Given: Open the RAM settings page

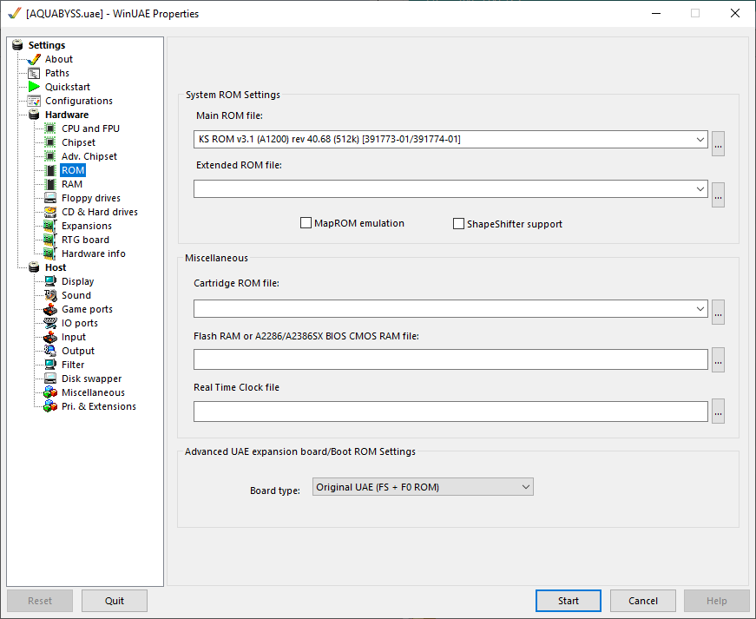Looking at the screenshot, I should (72, 184).
